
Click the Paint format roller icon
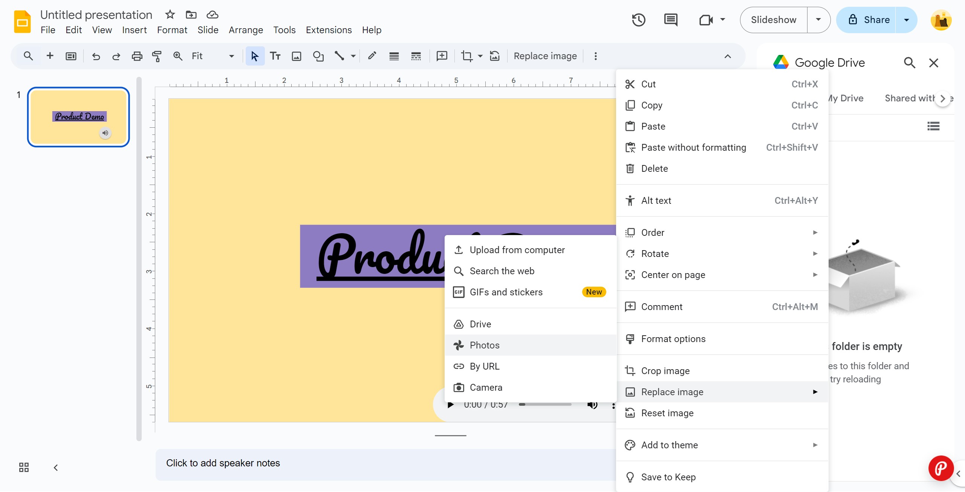(157, 56)
